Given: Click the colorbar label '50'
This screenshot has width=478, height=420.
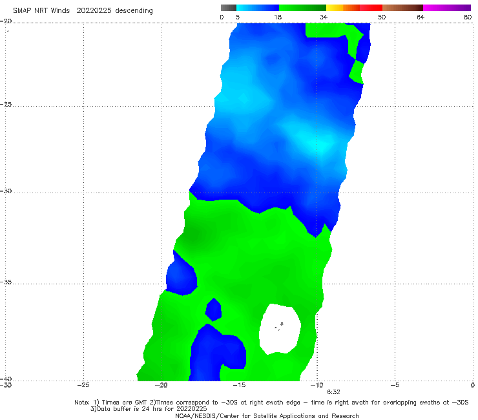Looking at the screenshot, I should (x=382, y=17).
